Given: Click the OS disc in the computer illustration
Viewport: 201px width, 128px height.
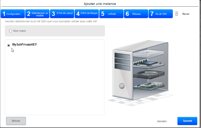Looking at the screenshot, I should pyautogui.click(x=147, y=54).
